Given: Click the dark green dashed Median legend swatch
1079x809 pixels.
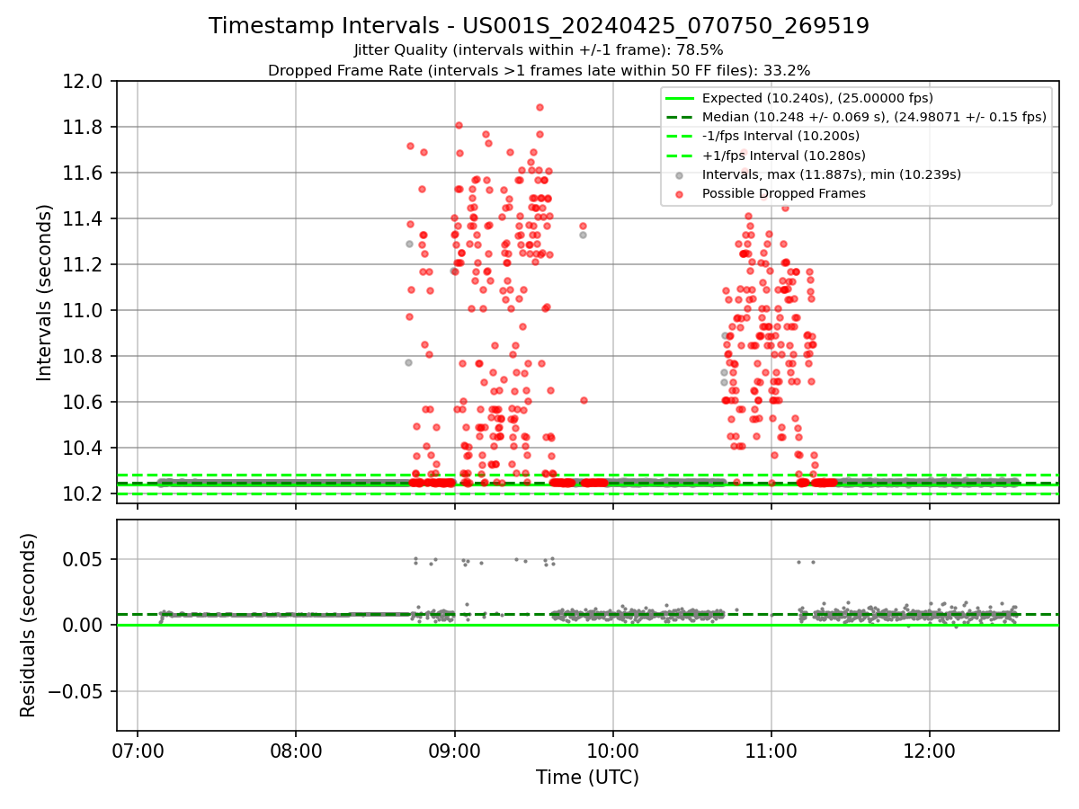Looking at the screenshot, I should pyautogui.click(x=680, y=117).
